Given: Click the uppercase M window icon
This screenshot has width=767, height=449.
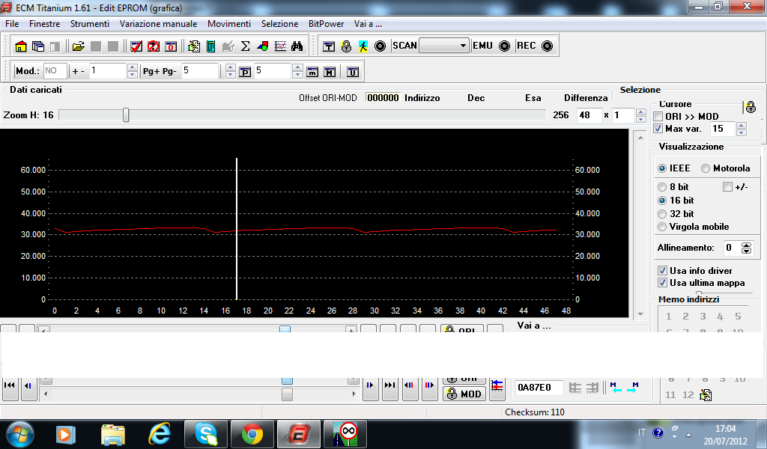Looking at the screenshot, I should click(330, 73).
